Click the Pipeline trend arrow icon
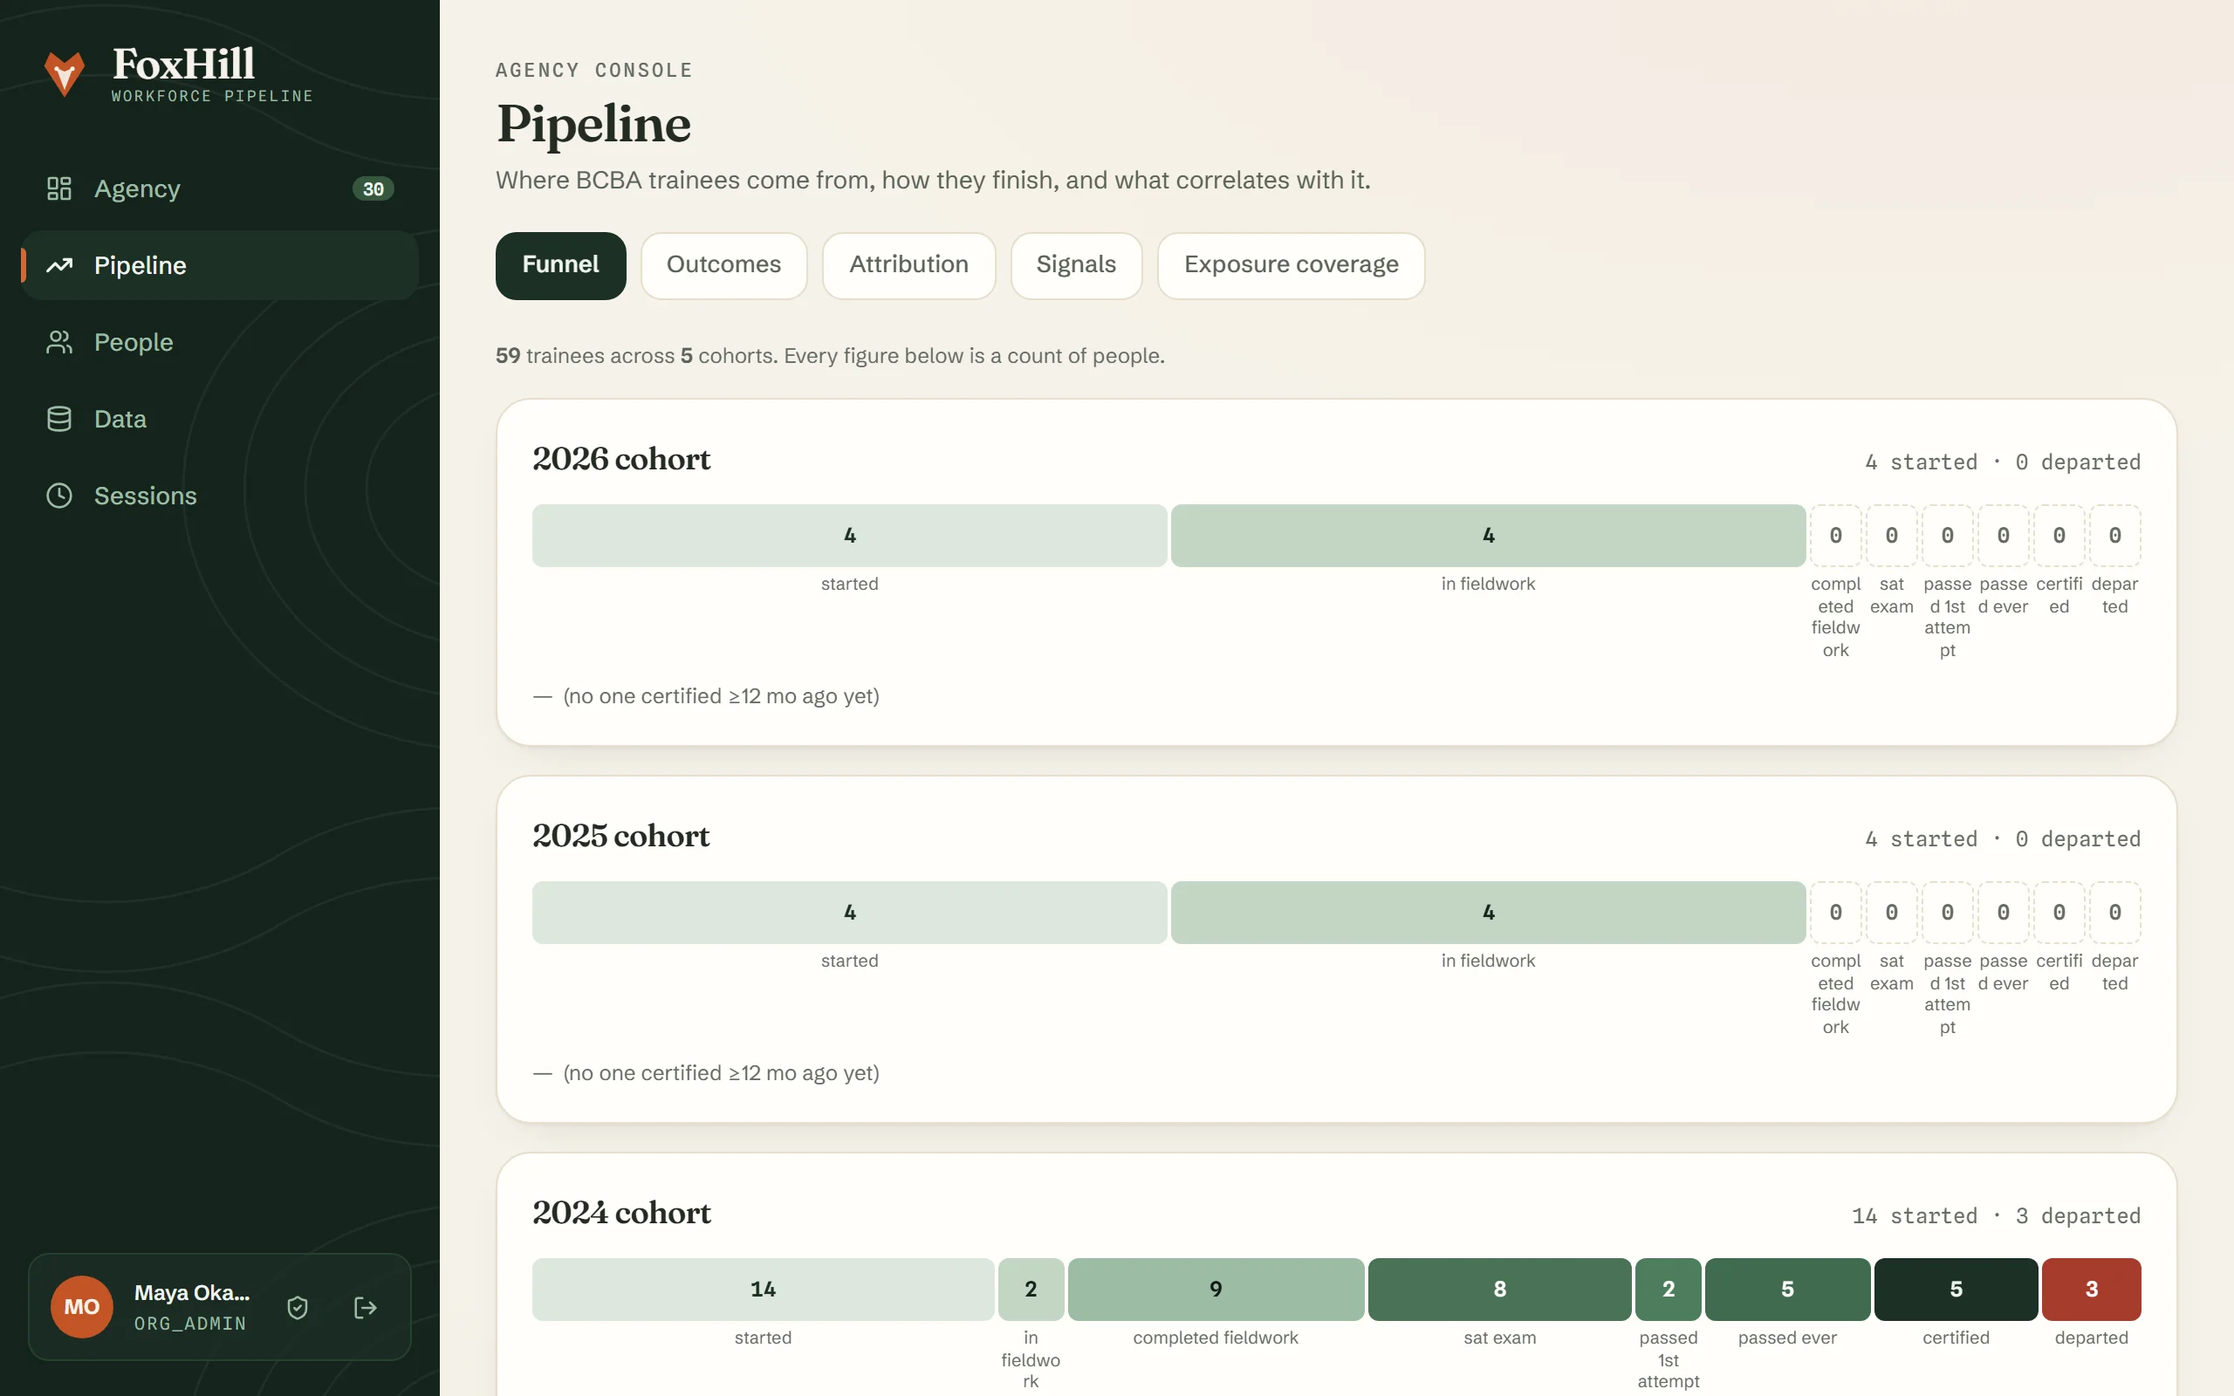The height and width of the screenshot is (1396, 2234). (x=59, y=265)
